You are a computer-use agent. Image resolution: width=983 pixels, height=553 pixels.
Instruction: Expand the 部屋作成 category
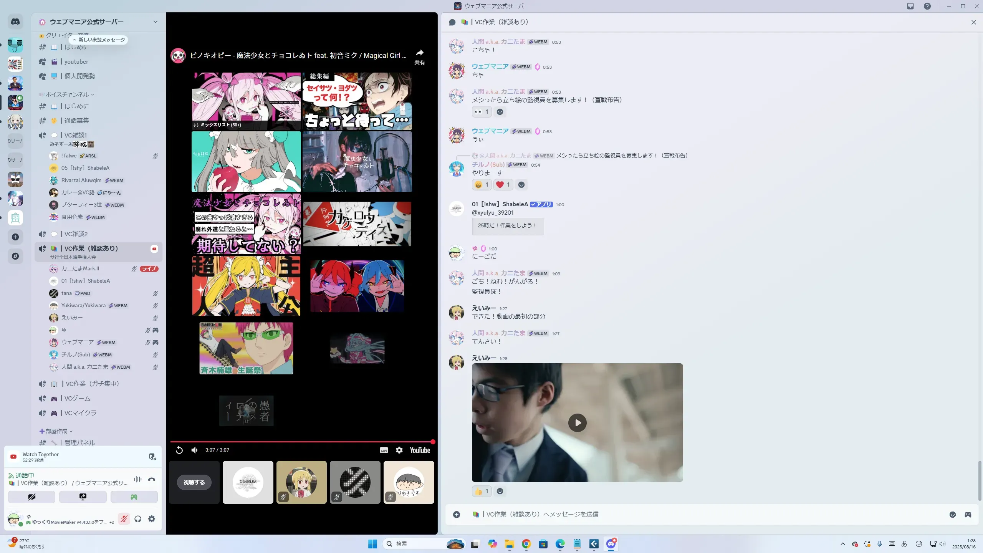[x=56, y=431]
